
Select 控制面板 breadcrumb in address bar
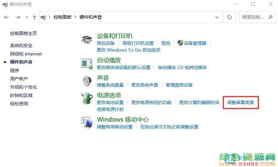[x=62, y=17]
